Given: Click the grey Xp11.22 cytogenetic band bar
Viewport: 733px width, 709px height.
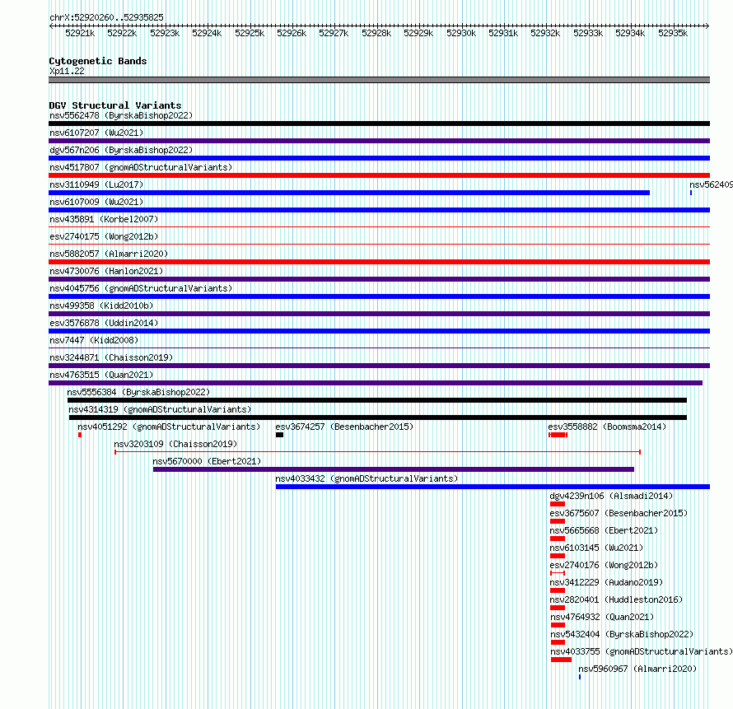Looking at the screenshot, I should pos(379,80).
